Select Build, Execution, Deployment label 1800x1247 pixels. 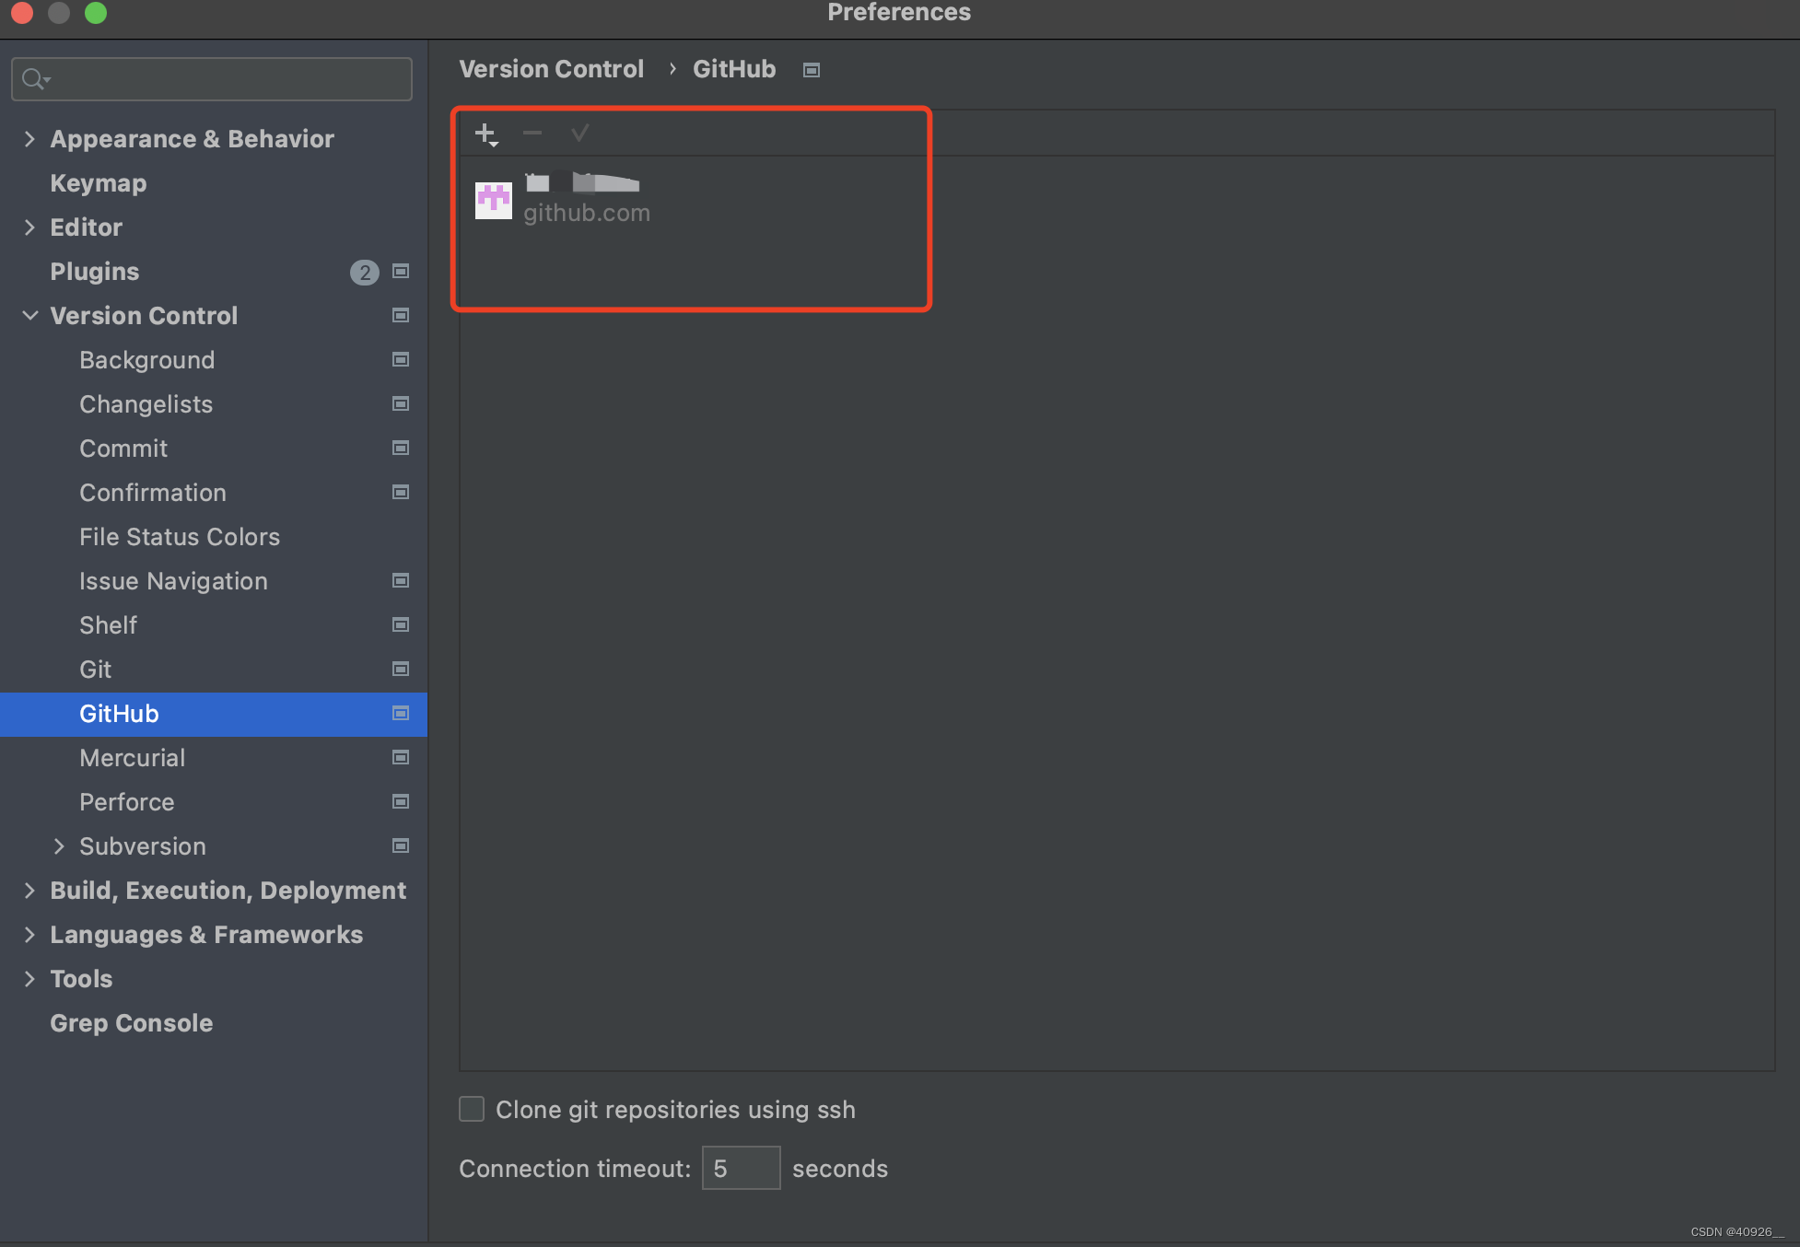(228, 891)
